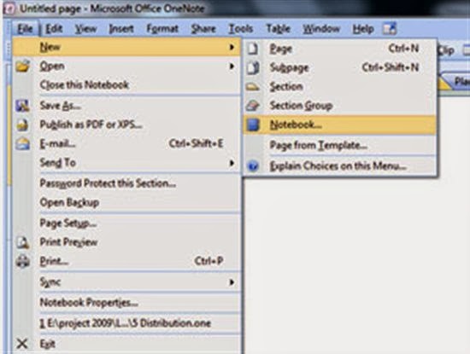Expand the Open submenu arrow
Viewport: 470px width, 354px height.
click(232, 66)
